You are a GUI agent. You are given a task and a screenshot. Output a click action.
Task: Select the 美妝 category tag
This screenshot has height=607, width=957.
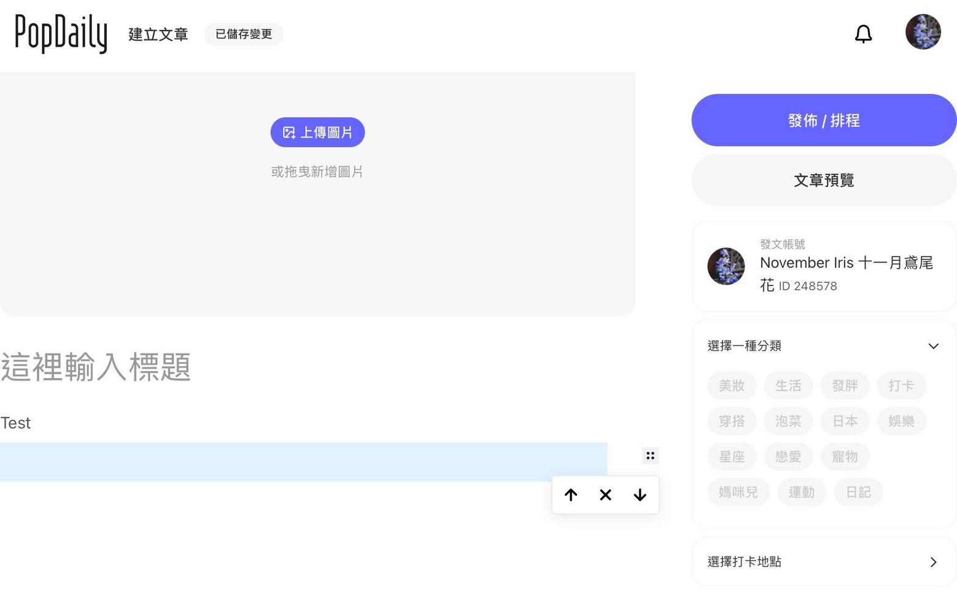tap(732, 385)
